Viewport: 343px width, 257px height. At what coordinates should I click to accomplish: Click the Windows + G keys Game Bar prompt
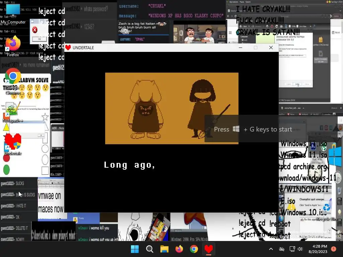[253, 129]
